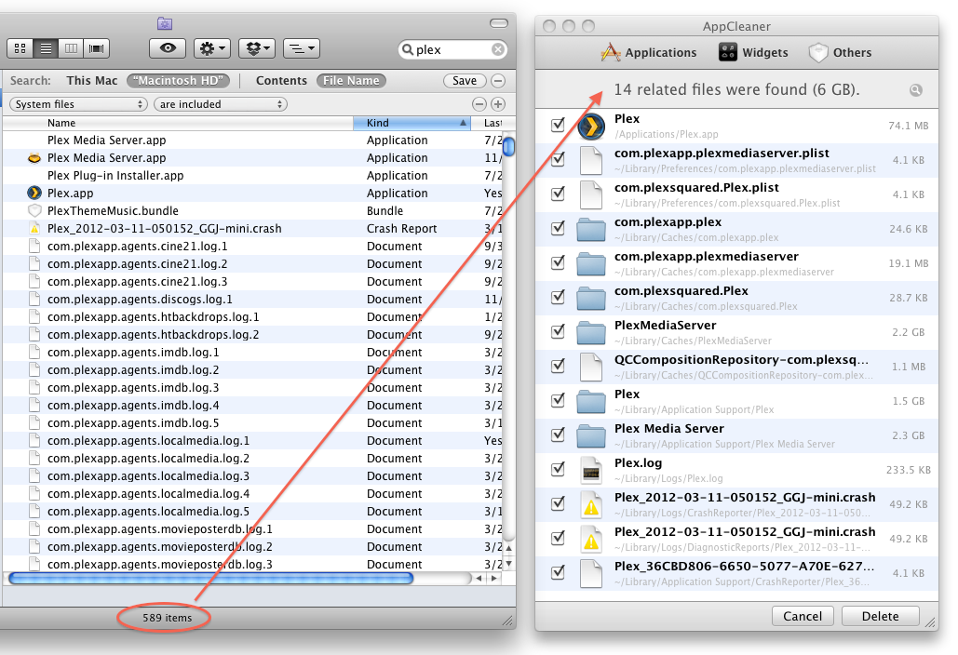
Task: Click the search magnifier in Finder
Action: click(407, 49)
